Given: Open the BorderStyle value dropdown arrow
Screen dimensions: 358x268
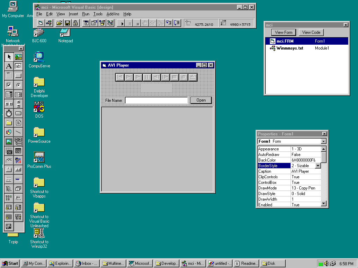Looking at the screenshot, I should click(318, 166).
